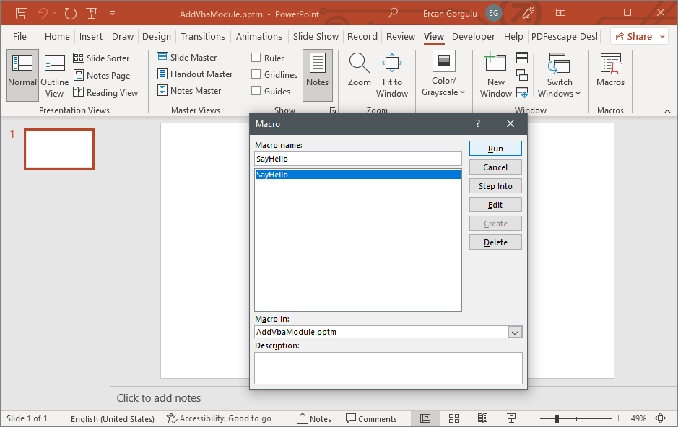678x427 pixels.
Task: Open the Animations ribbon tab
Action: 258,36
